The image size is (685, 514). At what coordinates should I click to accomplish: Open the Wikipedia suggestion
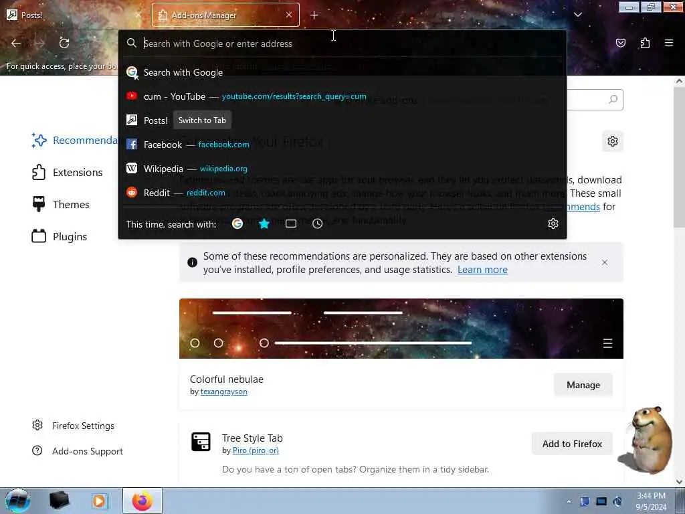point(342,168)
